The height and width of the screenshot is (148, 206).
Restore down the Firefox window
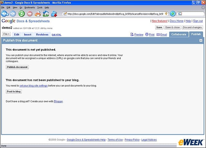(x=199, y=3)
